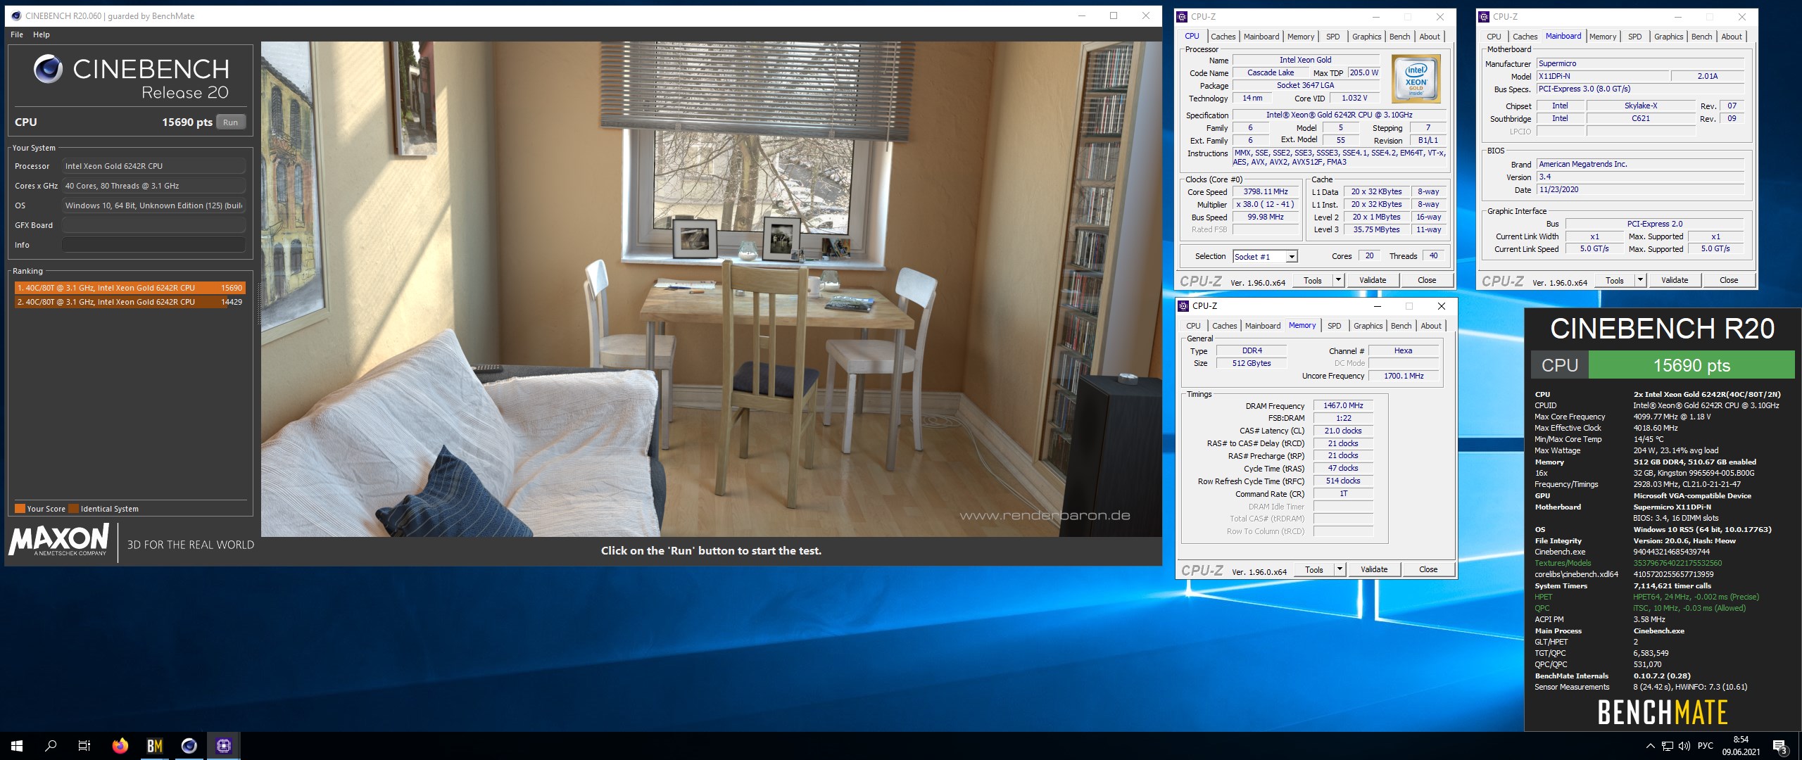Click MAXON logo in Cinebench
The image size is (1802, 760).
pyautogui.click(x=58, y=540)
